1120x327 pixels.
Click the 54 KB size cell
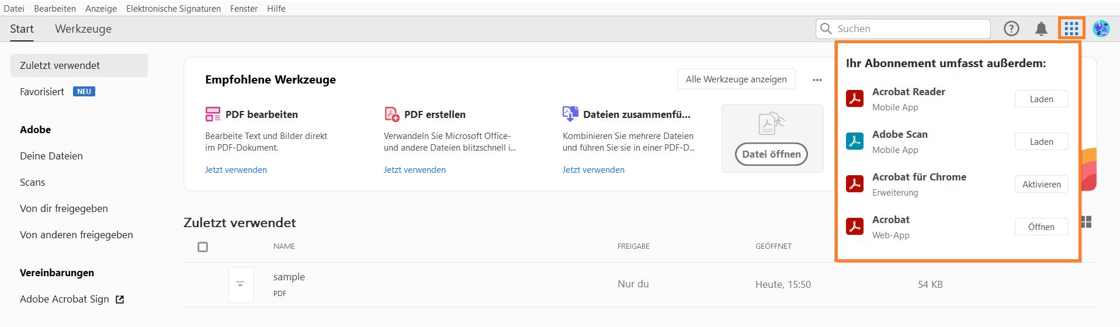930,284
